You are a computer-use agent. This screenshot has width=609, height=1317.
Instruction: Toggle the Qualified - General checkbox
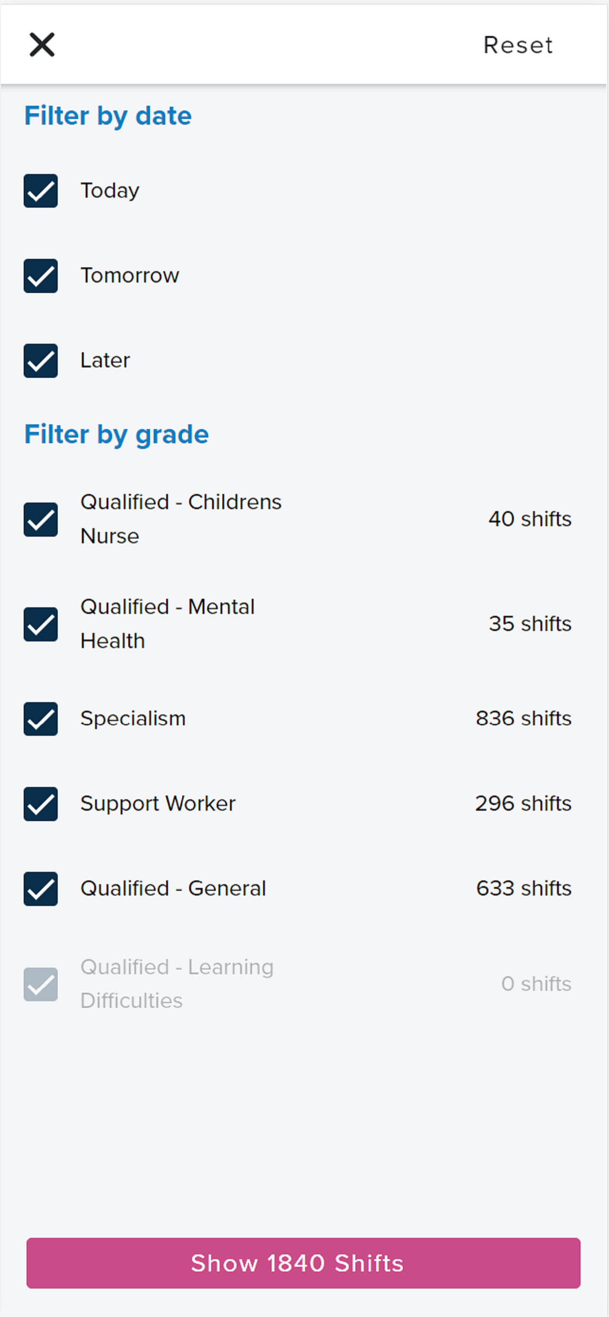(40, 888)
